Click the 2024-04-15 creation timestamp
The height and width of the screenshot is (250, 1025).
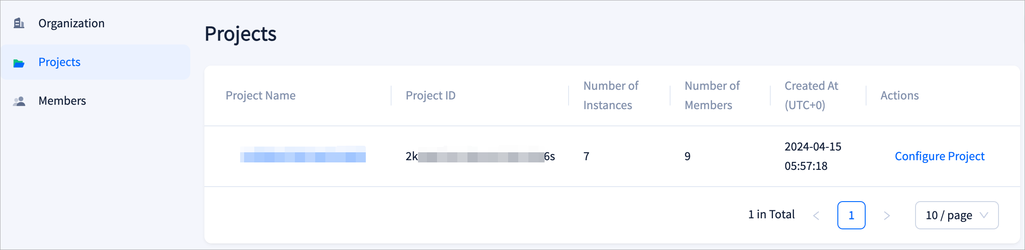point(813,156)
